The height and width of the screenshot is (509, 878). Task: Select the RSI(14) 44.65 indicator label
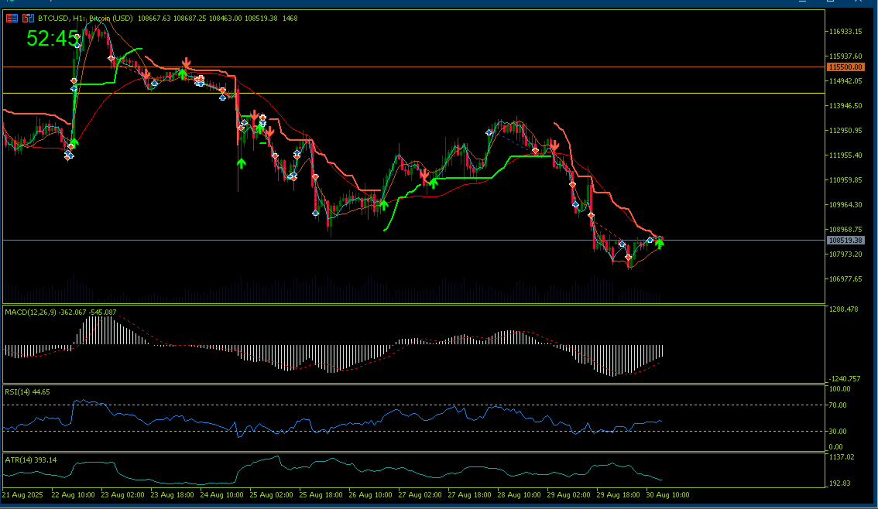pyautogui.click(x=27, y=392)
